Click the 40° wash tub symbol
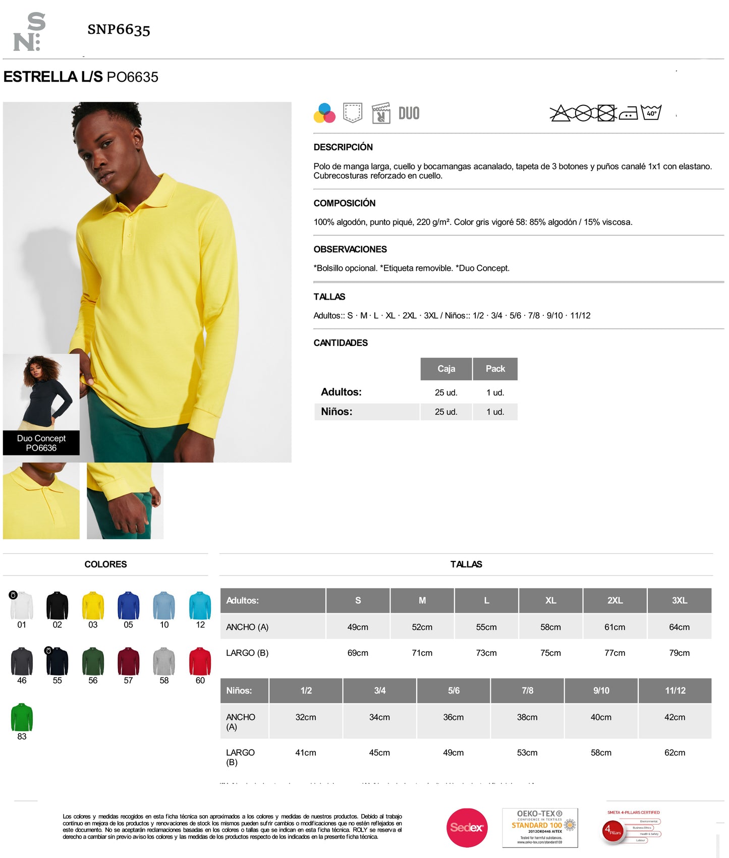 click(x=651, y=112)
